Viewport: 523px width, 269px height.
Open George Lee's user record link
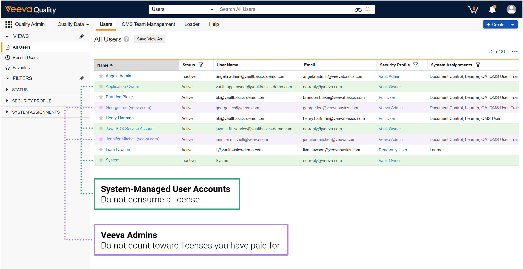pos(128,107)
